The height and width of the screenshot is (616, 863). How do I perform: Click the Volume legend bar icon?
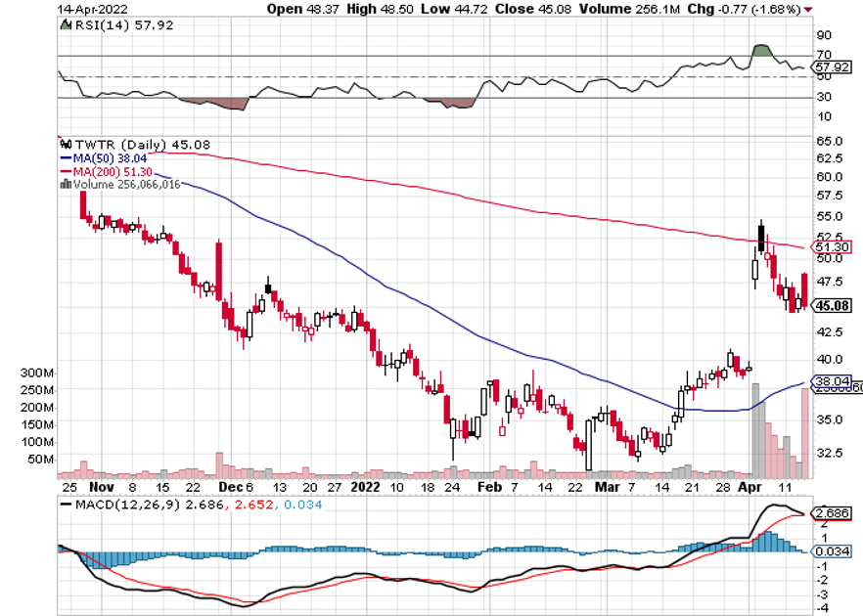point(66,183)
